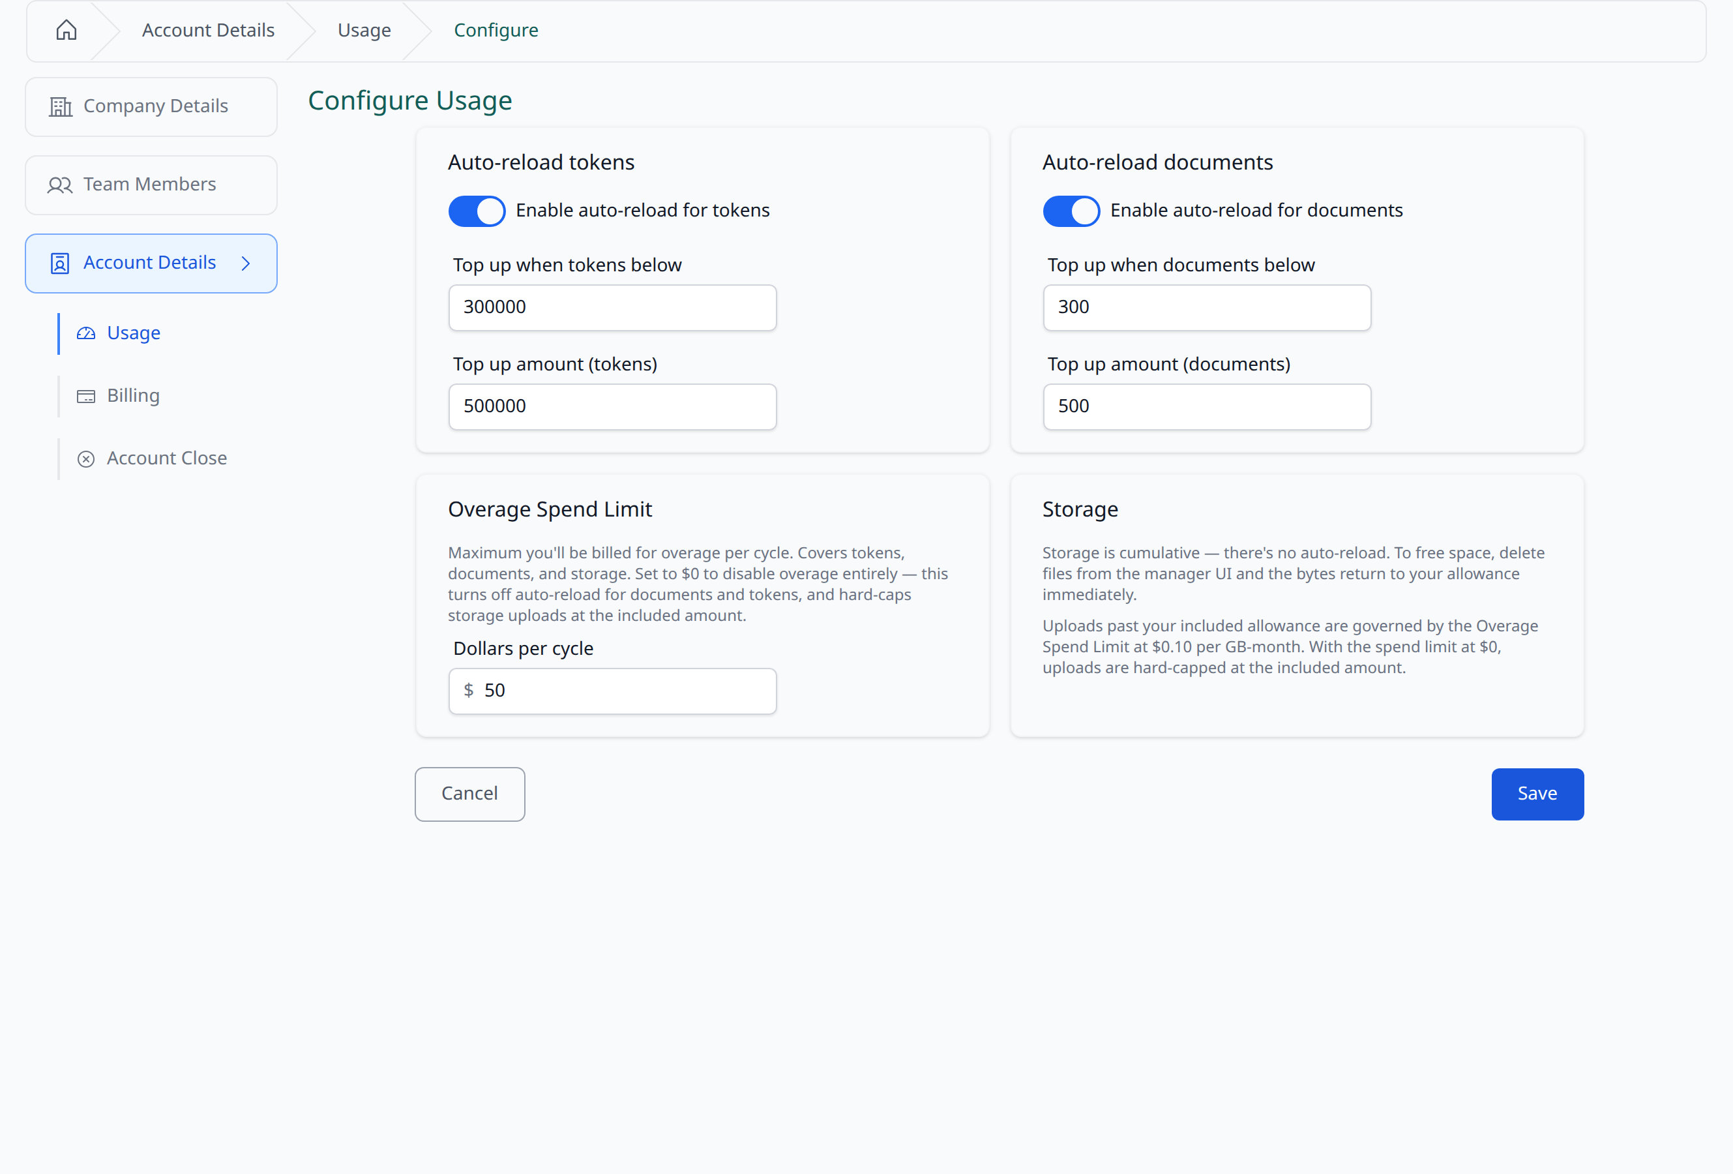Click the Cancel button
This screenshot has height=1174, width=1733.
pos(470,794)
